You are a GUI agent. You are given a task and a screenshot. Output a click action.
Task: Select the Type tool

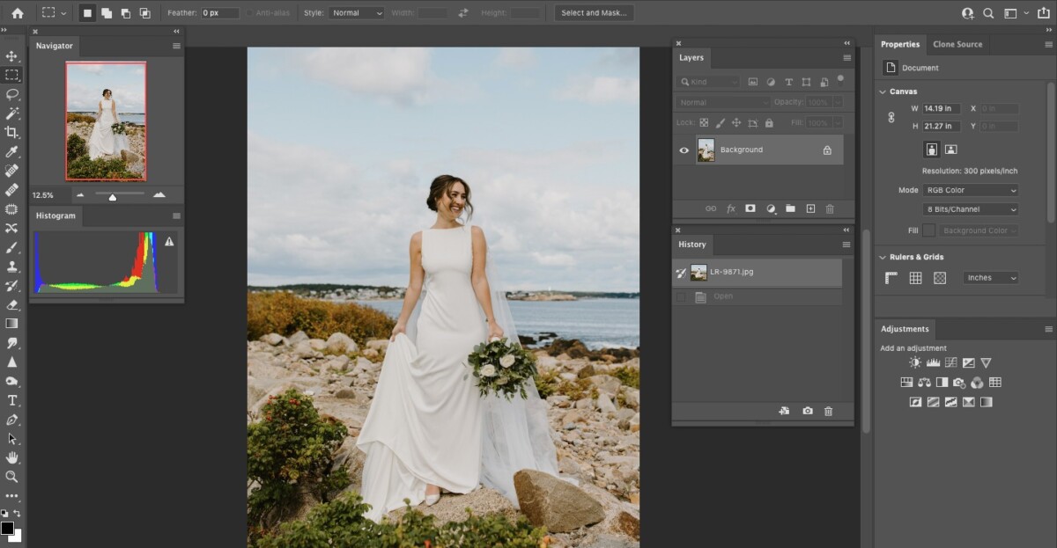point(11,400)
